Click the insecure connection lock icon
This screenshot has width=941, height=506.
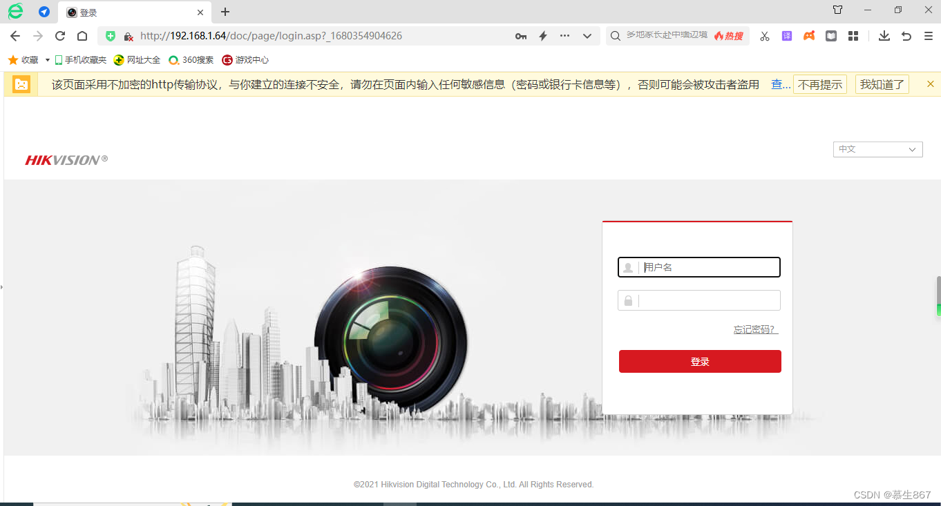pyautogui.click(x=128, y=36)
